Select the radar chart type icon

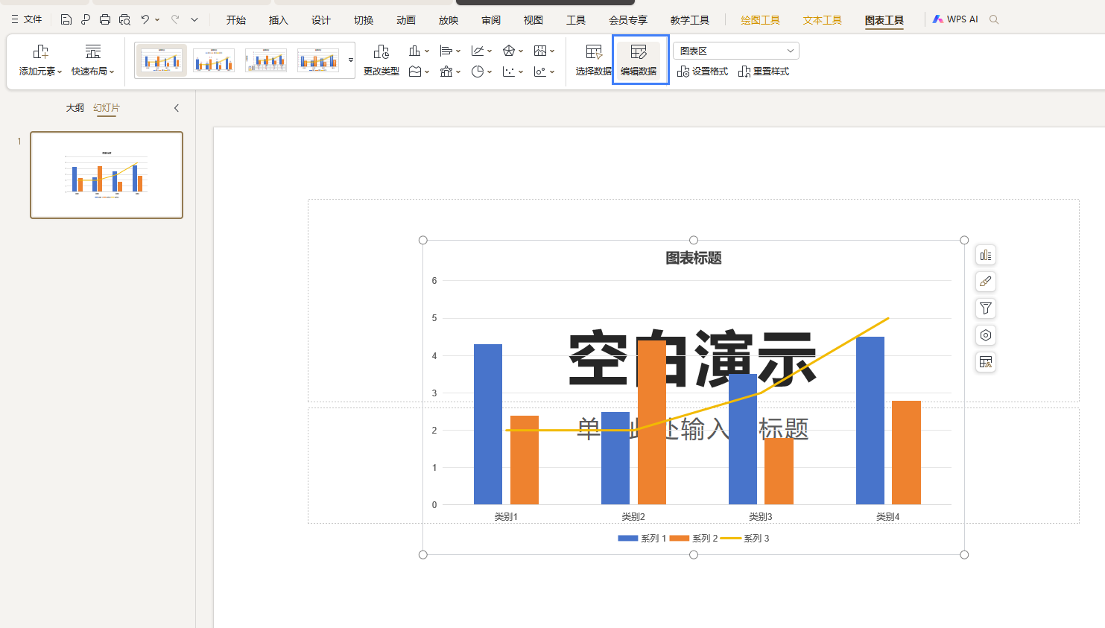508,51
